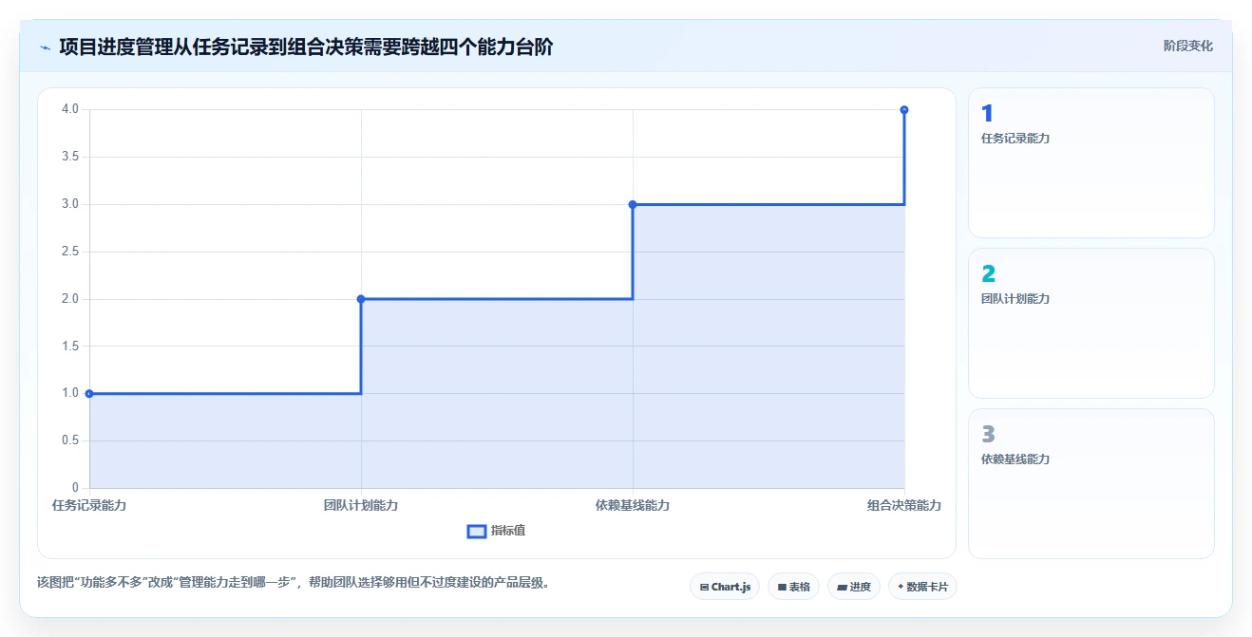Click the y-axis value 4.0
This screenshot has height=637, width=1252.
click(x=71, y=109)
